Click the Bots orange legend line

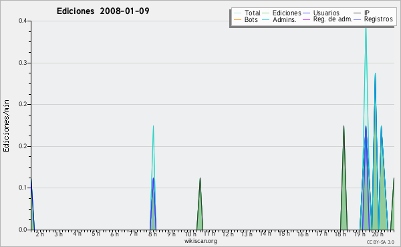click(237, 19)
